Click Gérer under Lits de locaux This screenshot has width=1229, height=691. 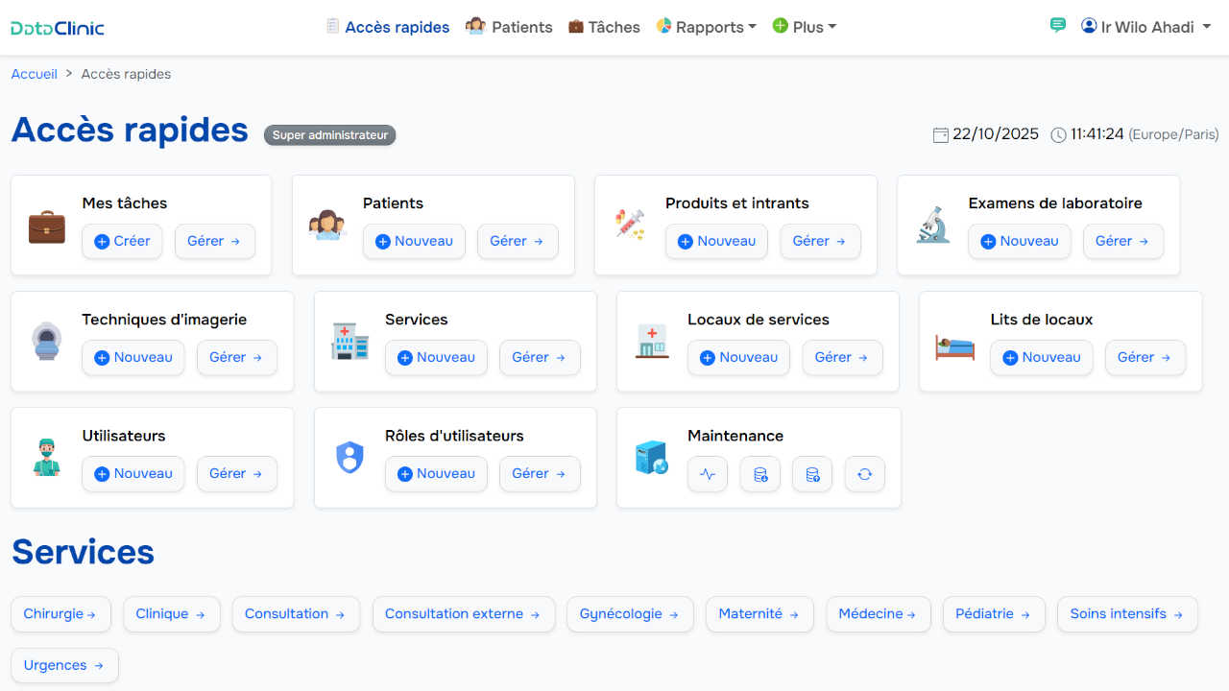click(1145, 358)
